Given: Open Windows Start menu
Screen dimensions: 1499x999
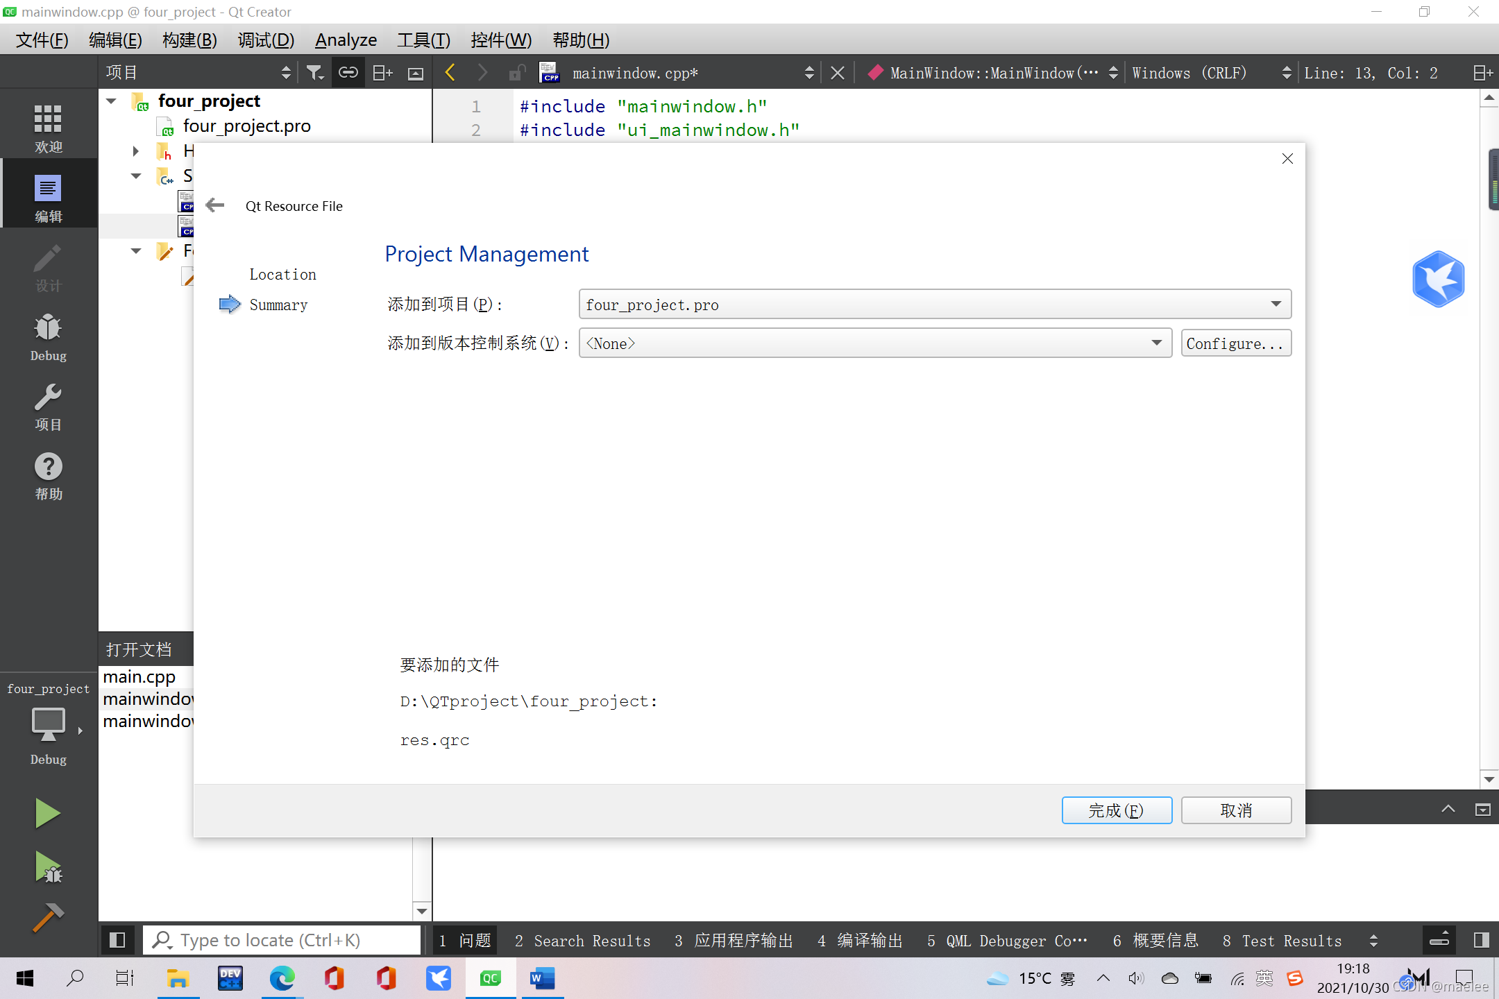Looking at the screenshot, I should (x=25, y=978).
